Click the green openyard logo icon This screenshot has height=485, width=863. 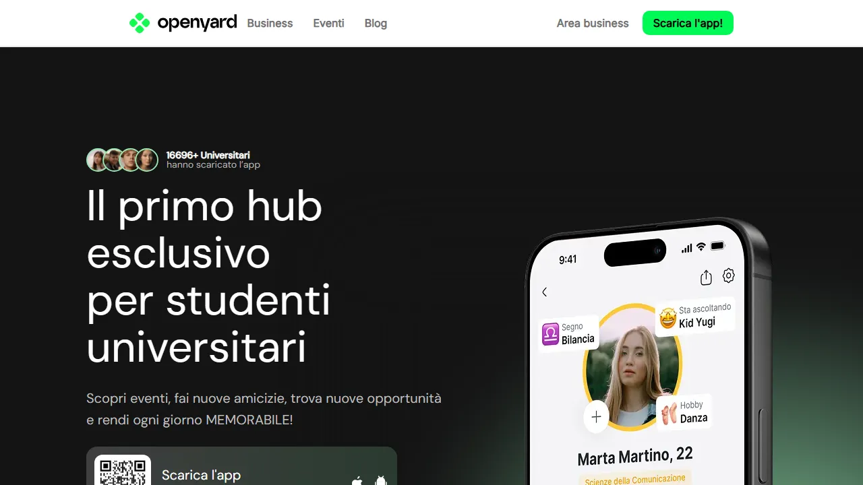pos(140,22)
